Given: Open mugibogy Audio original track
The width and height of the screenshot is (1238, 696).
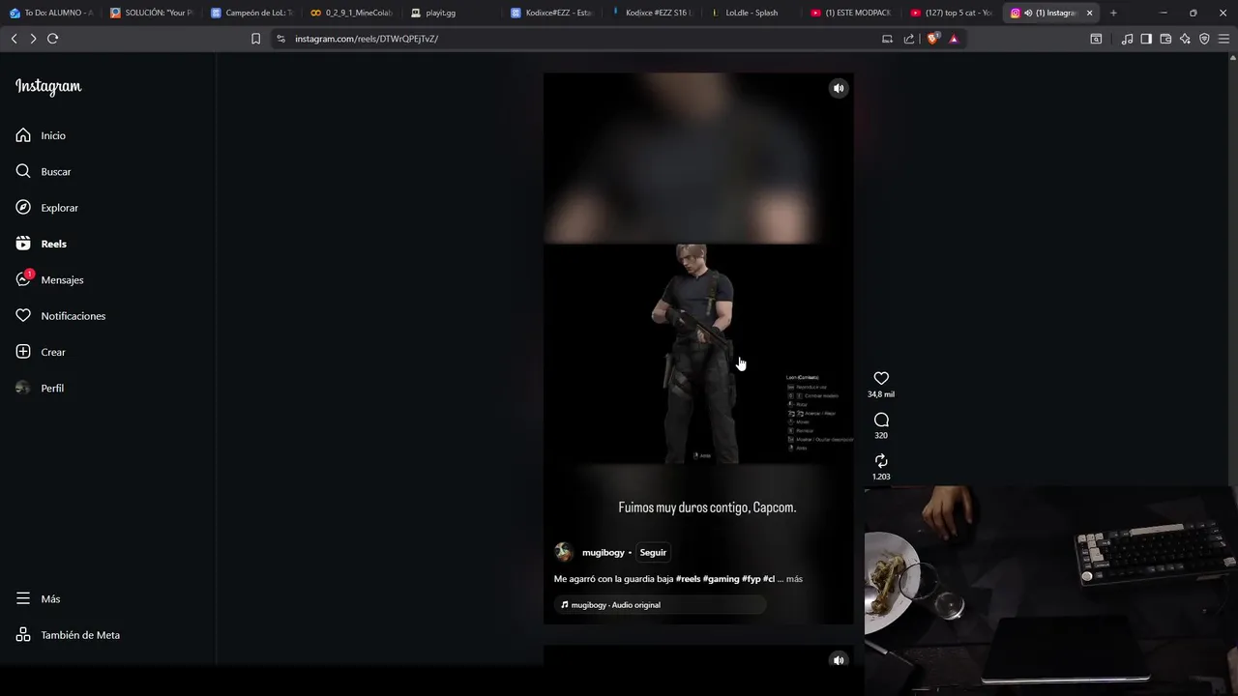Looking at the screenshot, I should tap(661, 605).
